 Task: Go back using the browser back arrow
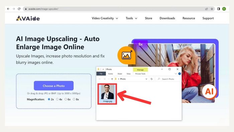point(8,9)
